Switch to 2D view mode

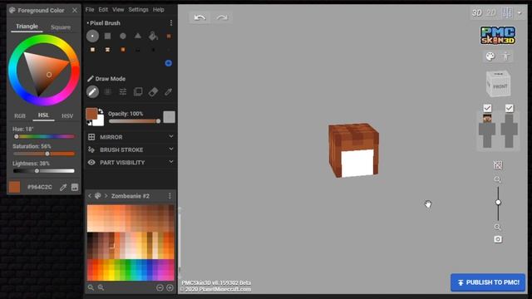(x=491, y=13)
